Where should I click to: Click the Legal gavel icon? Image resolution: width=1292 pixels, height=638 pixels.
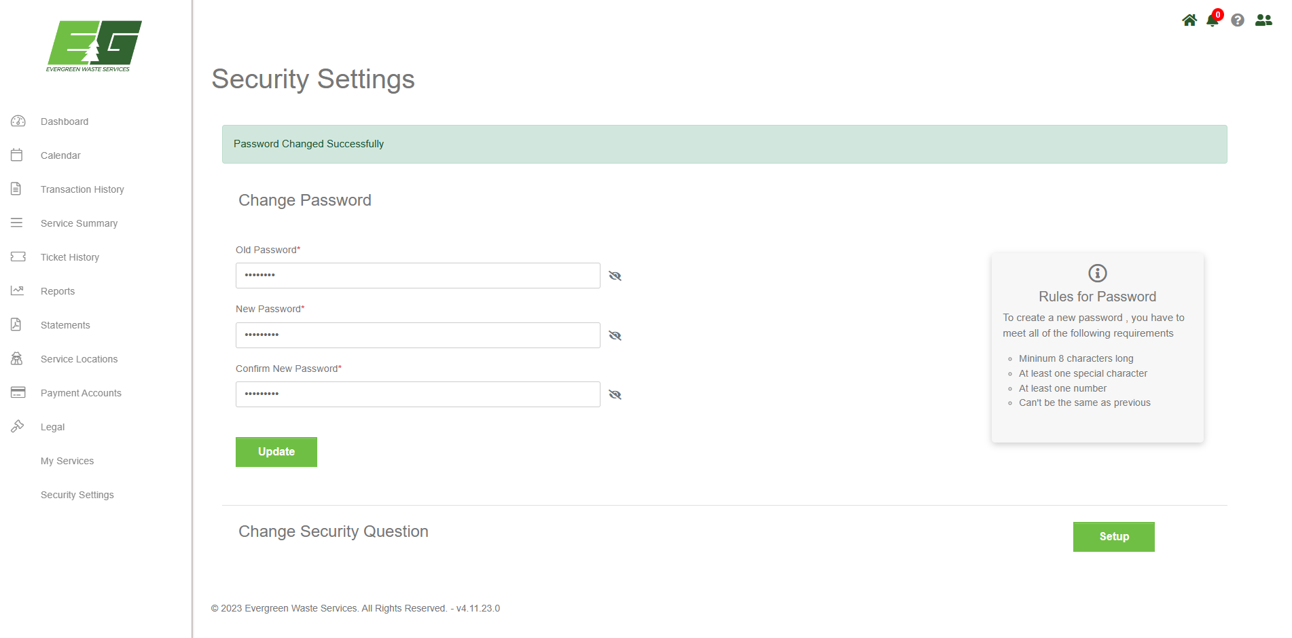[18, 427]
